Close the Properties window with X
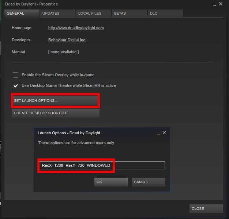The width and height of the screenshot is (229, 219). tap(221, 4)
